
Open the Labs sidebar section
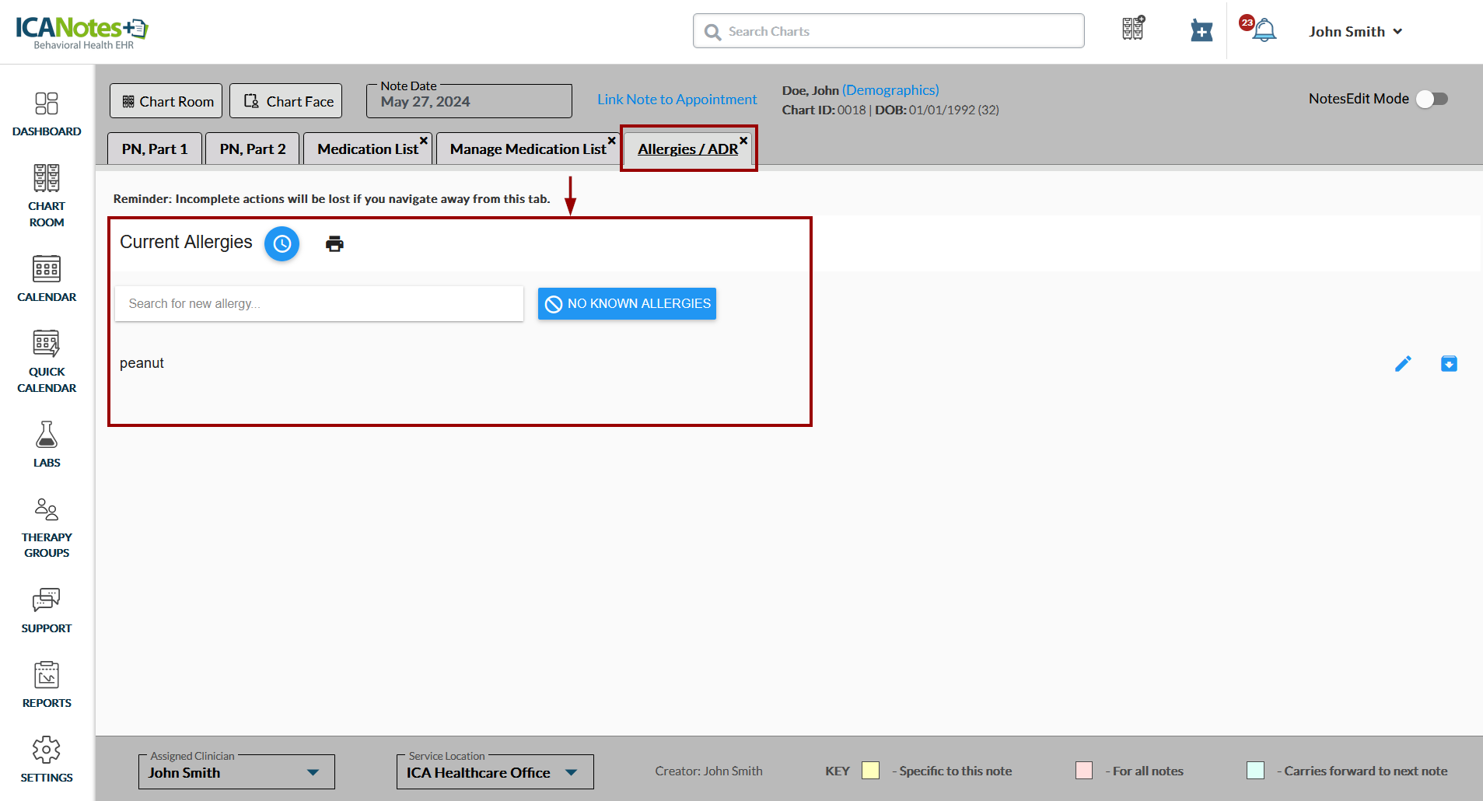point(47,445)
